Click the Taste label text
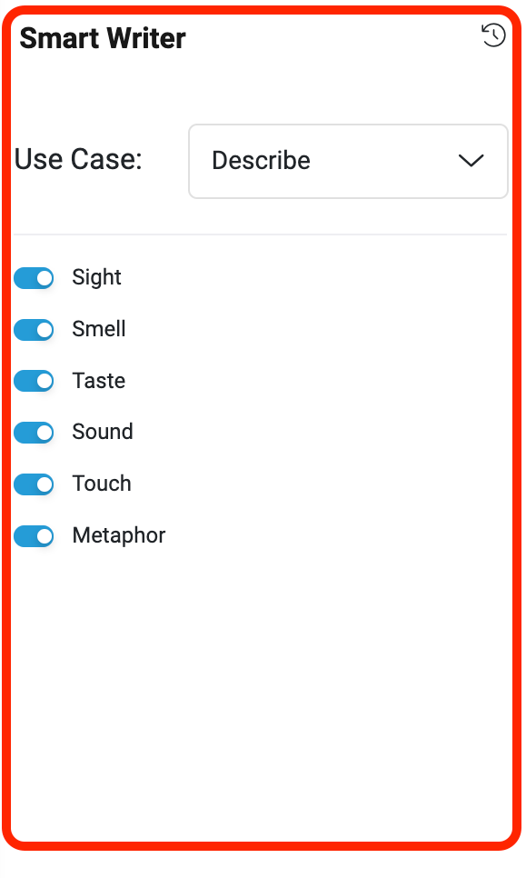 point(98,381)
